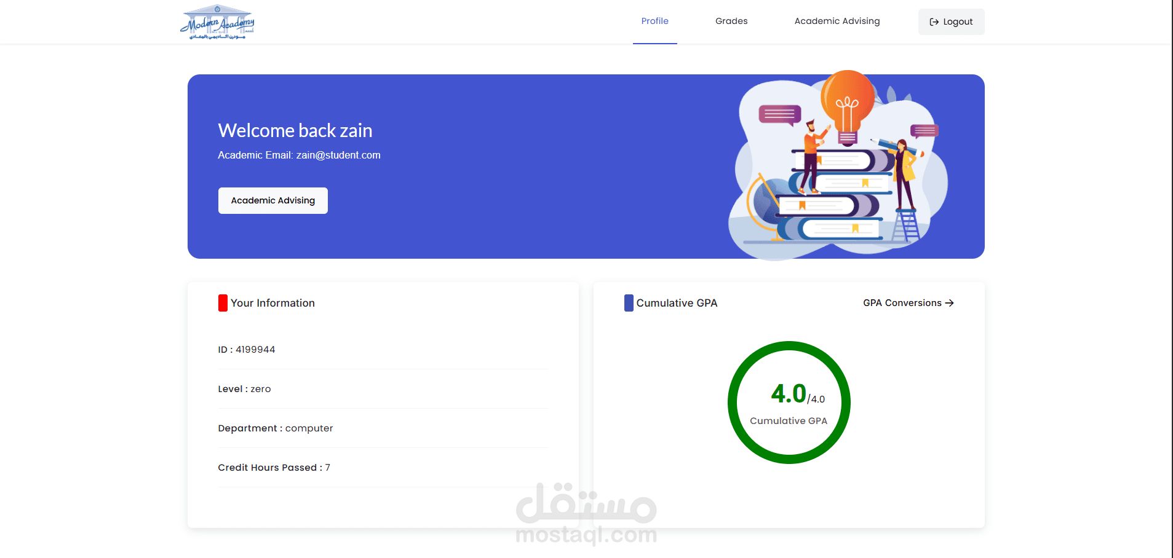Click the Modern Academy logo
The width and height of the screenshot is (1173, 558).
pyautogui.click(x=217, y=22)
